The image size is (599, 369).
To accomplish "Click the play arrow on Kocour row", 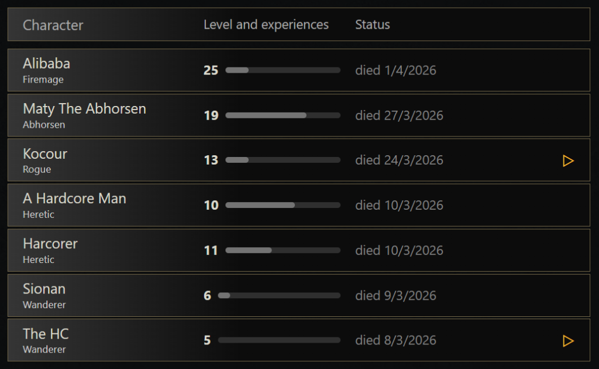I will [567, 160].
